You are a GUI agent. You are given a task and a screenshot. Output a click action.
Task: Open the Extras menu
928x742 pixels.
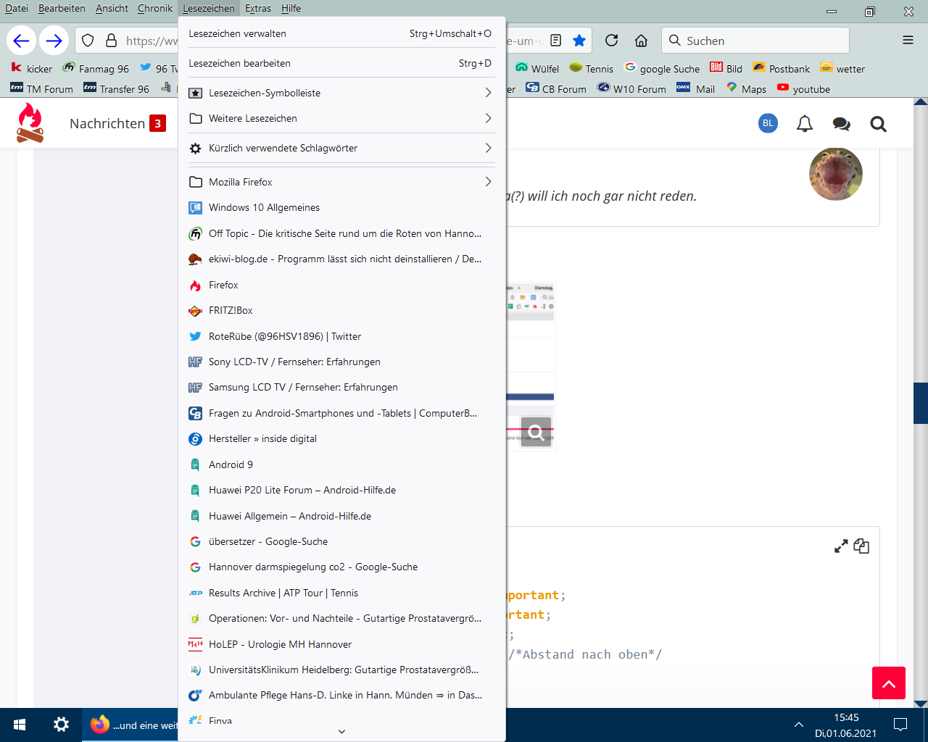tap(258, 8)
